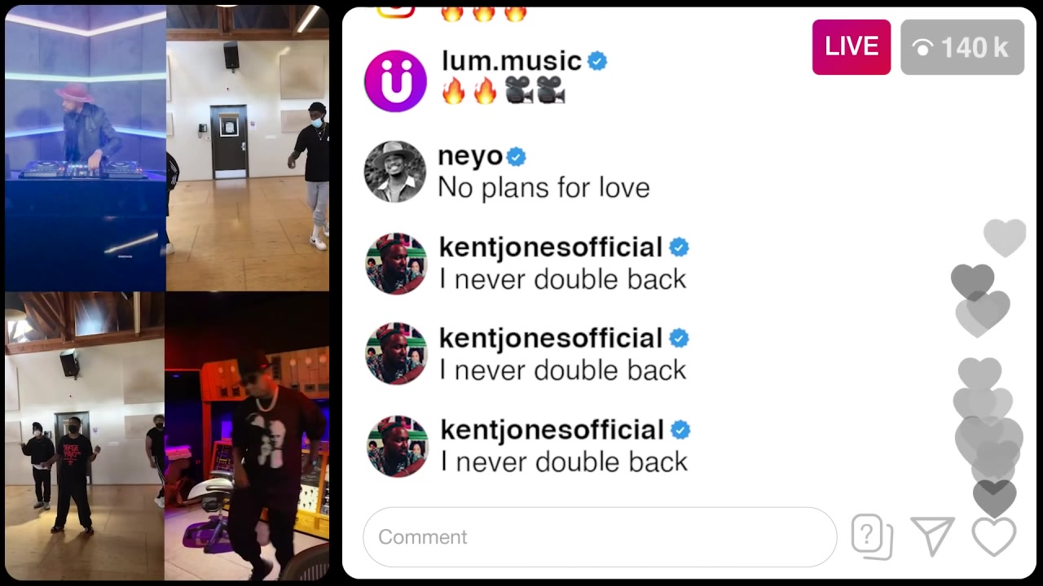Select the bottom-right studio dancer video tile
The image size is (1043, 586).
click(247, 435)
